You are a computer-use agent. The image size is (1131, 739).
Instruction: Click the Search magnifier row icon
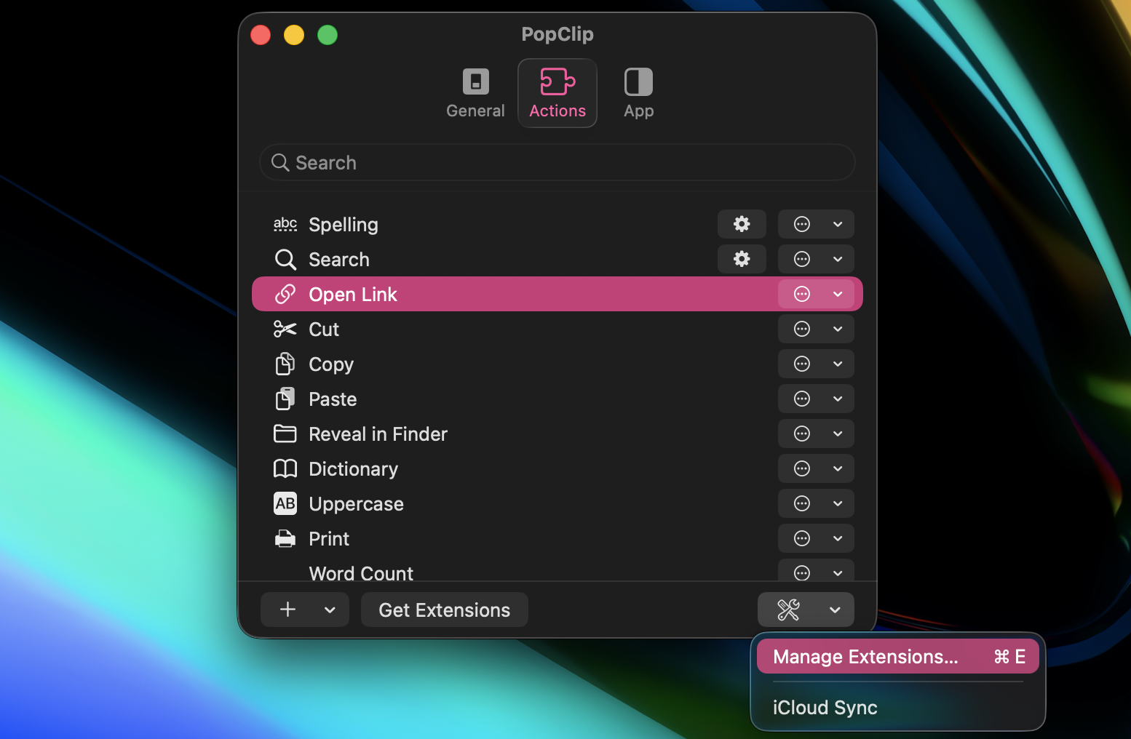[x=285, y=260]
